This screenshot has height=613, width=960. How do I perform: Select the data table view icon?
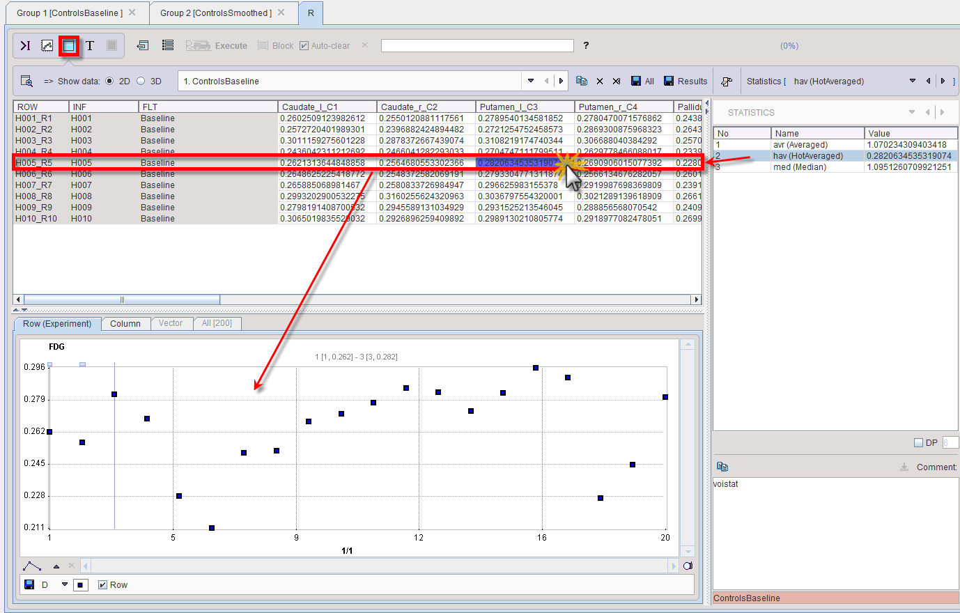point(68,45)
